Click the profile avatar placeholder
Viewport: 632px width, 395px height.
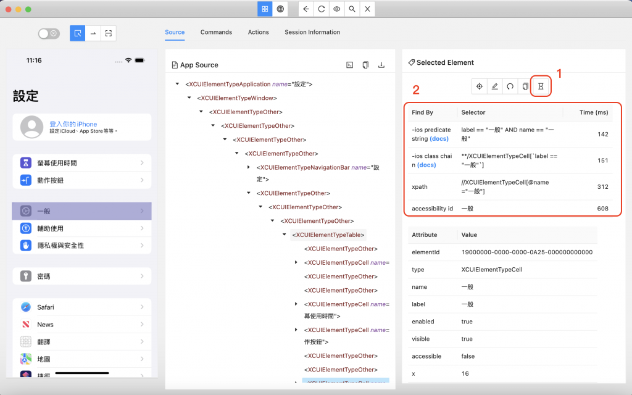32,127
